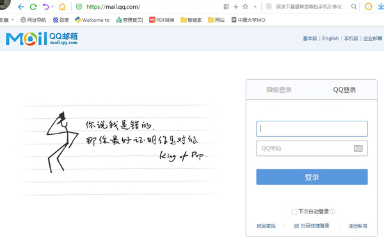Open the browser home page icon
The image size is (384, 248).
coord(63,6)
